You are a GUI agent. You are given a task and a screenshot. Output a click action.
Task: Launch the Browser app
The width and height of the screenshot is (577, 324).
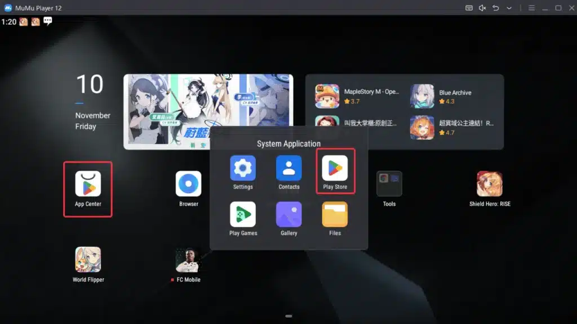(x=188, y=184)
